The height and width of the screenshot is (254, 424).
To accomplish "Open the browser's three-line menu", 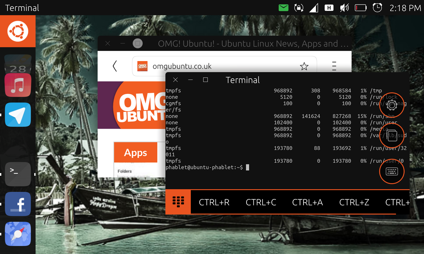I will pos(334,66).
